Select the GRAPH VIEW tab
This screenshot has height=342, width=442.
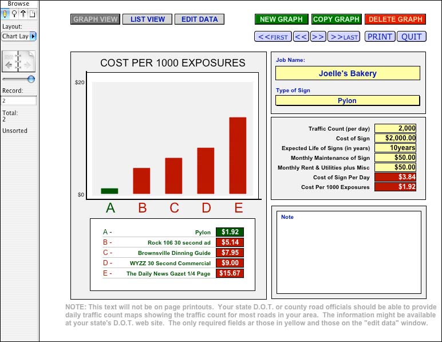coord(95,19)
